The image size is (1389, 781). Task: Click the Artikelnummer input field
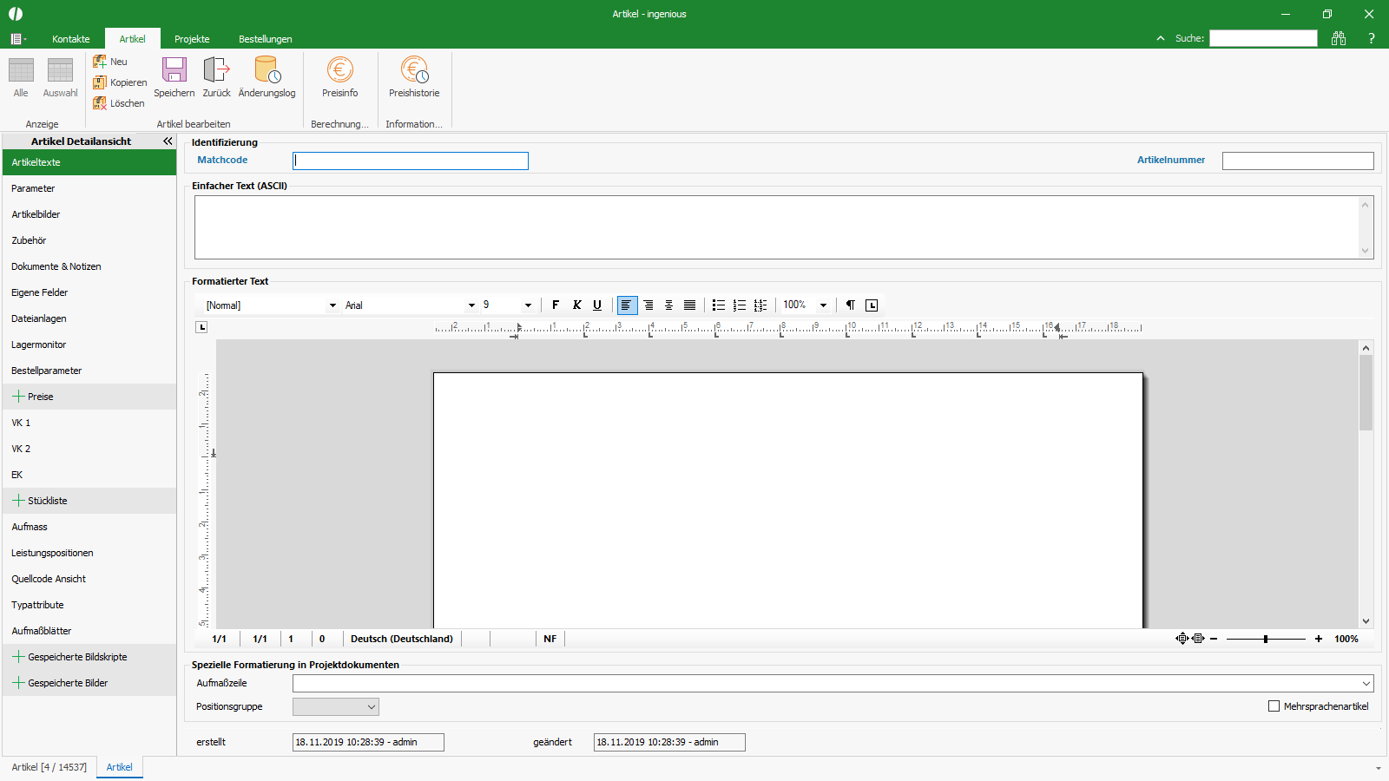coord(1298,161)
